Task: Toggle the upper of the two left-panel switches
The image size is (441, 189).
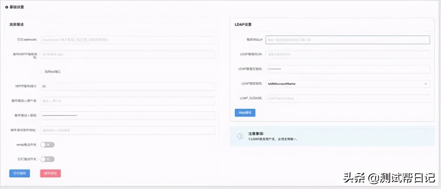Action: point(47,145)
